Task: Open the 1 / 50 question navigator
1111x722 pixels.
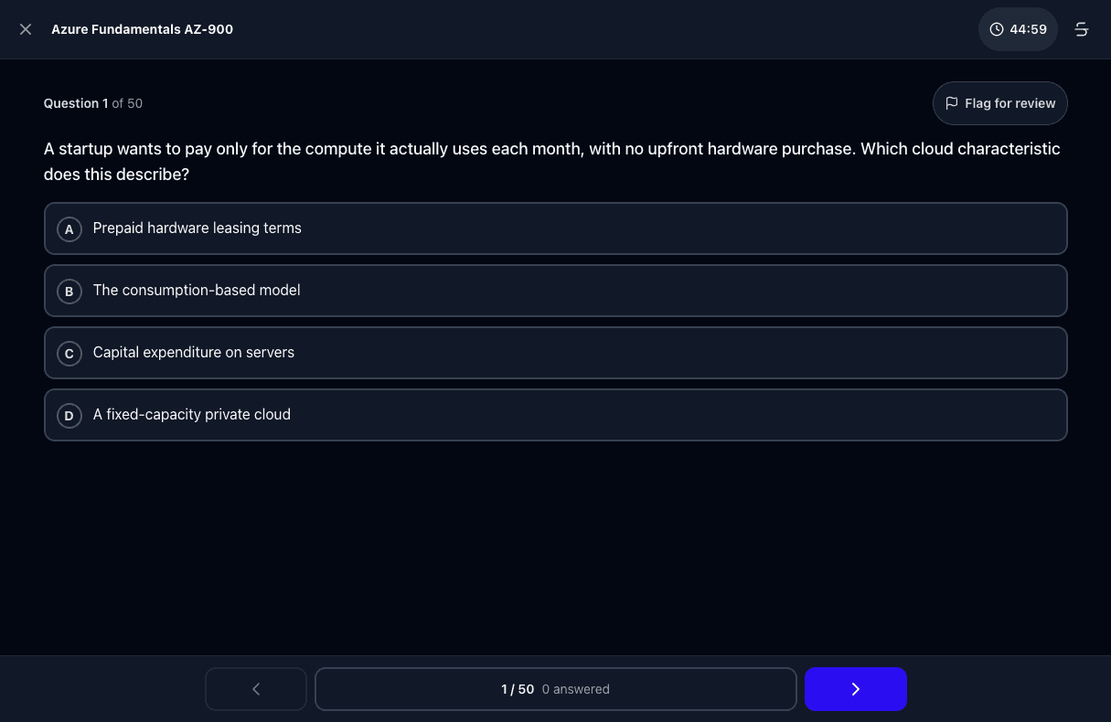Action: tap(556, 689)
